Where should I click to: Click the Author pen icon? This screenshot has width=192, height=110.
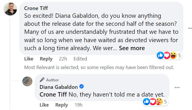(42, 80)
